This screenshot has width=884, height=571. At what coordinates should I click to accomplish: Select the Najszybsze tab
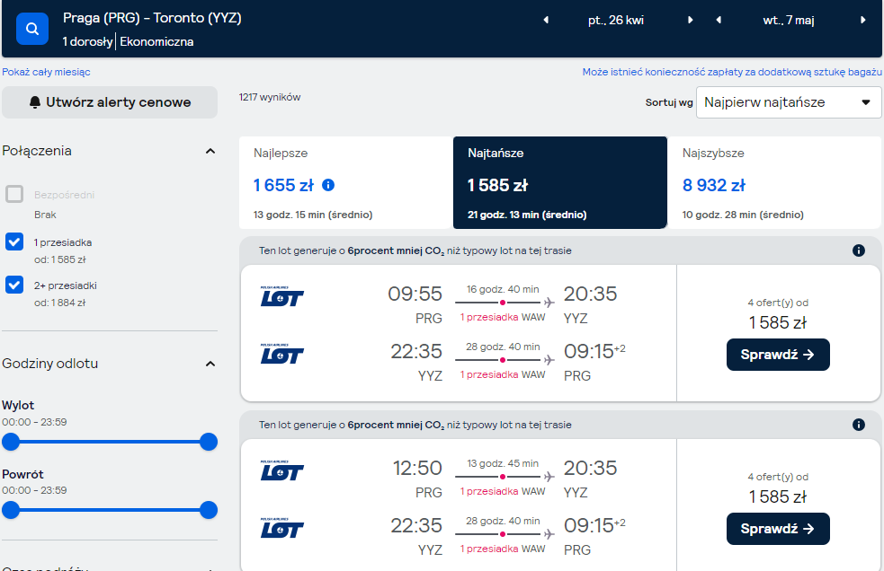774,182
